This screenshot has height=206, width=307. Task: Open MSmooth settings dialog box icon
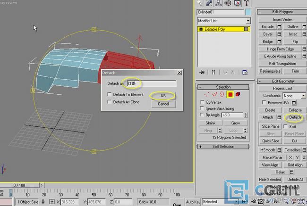[x=280, y=150]
